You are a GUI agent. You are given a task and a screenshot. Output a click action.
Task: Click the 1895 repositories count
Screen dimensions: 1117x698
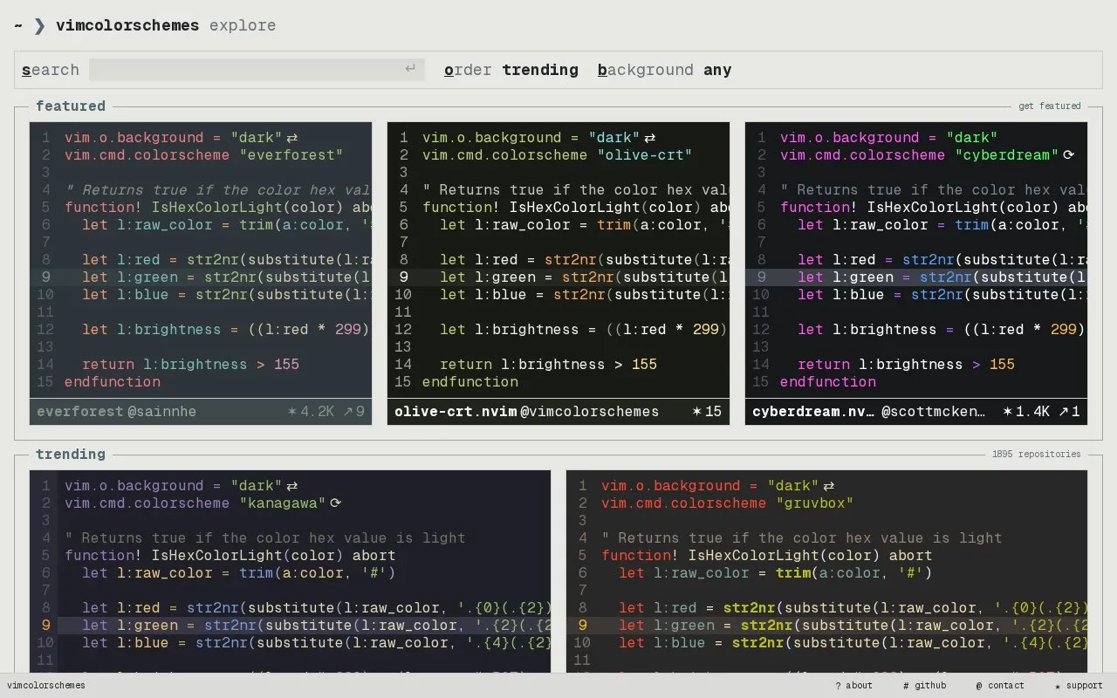point(1036,454)
